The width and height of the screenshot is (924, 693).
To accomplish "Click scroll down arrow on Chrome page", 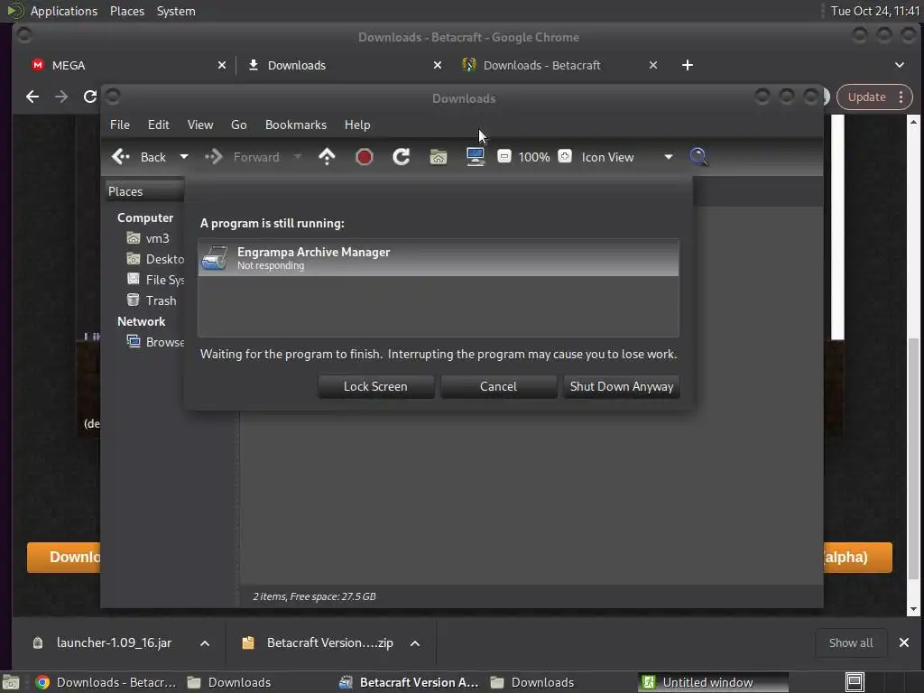I will (913, 609).
